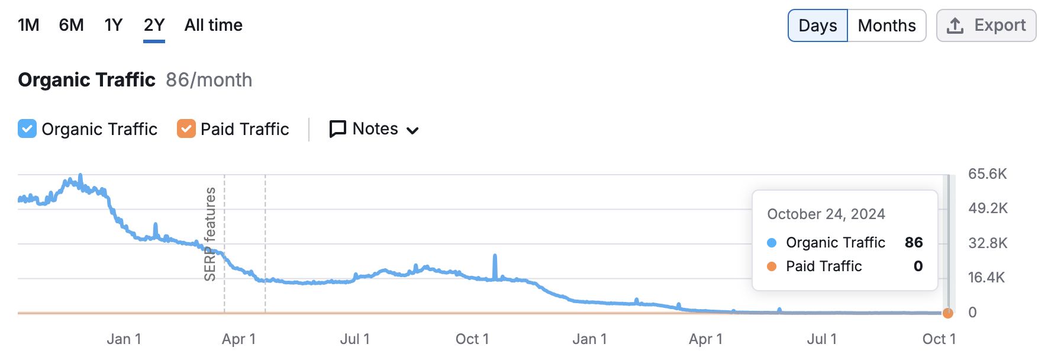Uncheck the Organic Traffic checkbox

coord(27,129)
